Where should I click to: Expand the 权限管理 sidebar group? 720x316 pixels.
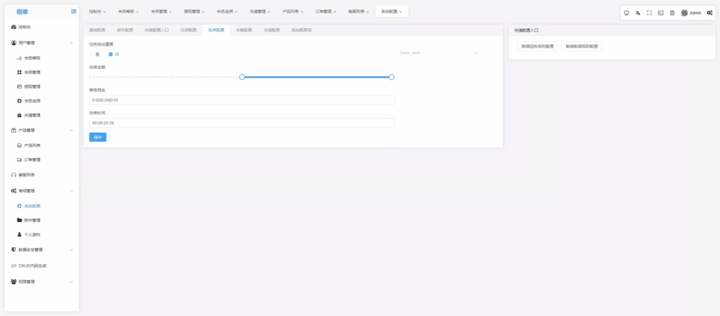(71, 282)
